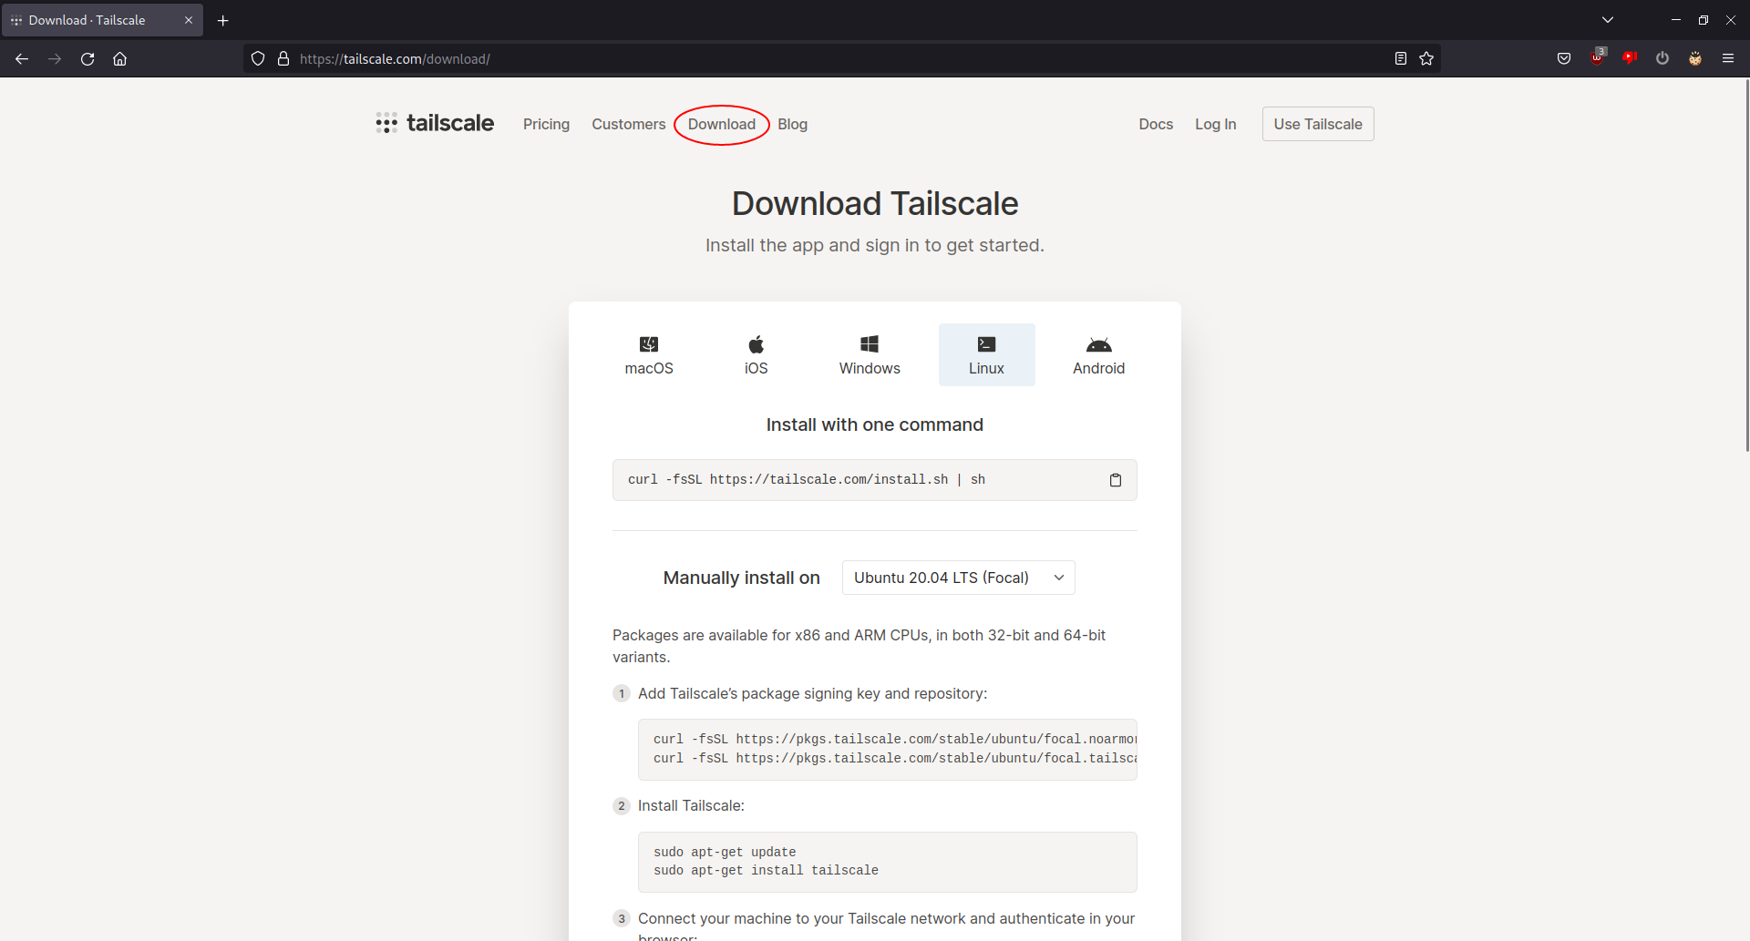1750x941 pixels.
Task: Click the 'Install with one command' heading
Action: click(875, 424)
